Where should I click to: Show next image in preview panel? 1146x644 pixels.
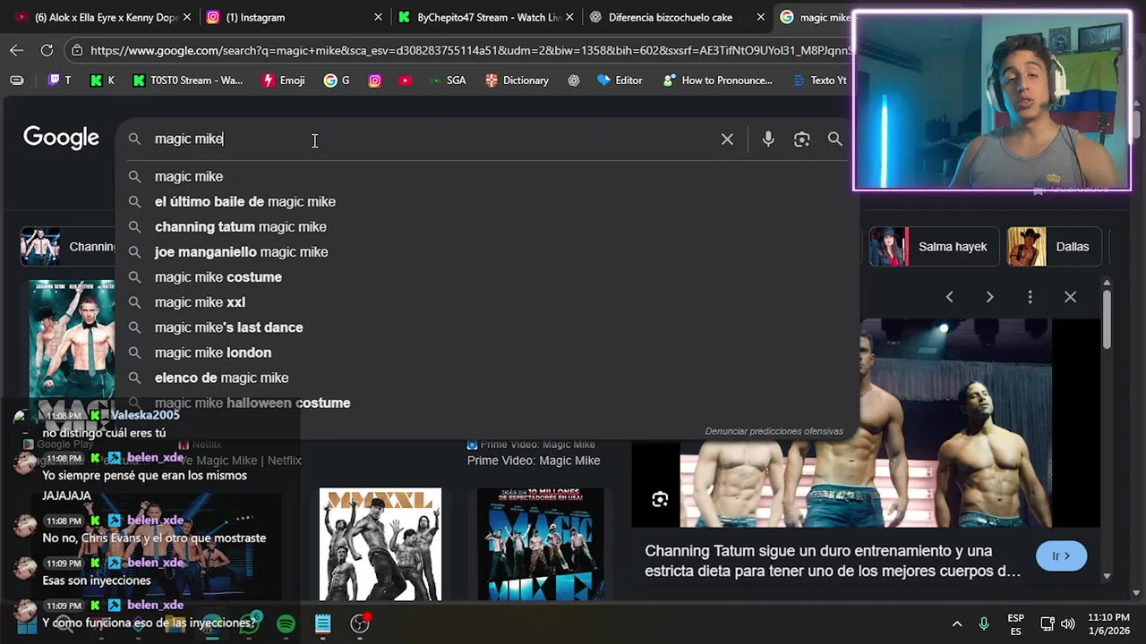[x=989, y=297]
